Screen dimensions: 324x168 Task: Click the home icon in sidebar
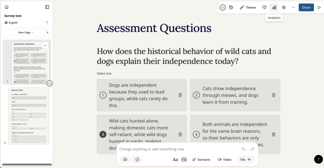7,7
